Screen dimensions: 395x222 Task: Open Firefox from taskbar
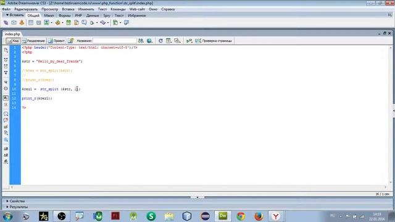tap(259, 216)
